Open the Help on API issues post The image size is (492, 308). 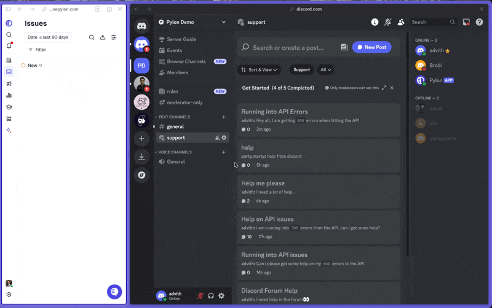(x=319, y=228)
